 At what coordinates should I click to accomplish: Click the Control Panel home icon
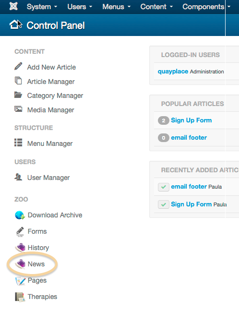[x=14, y=25]
